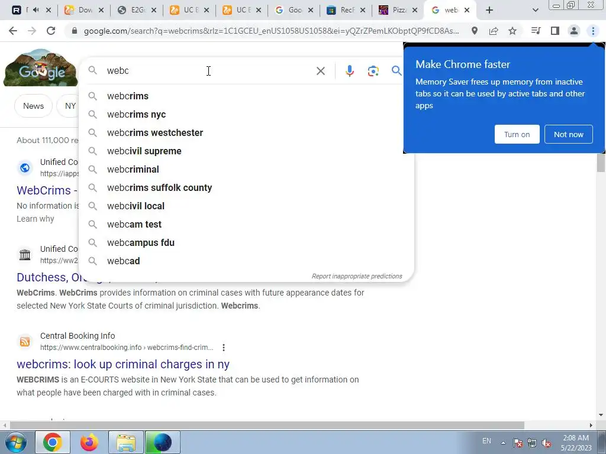Screen dimensions: 606x454
Task: Open the 'WebCrims' search result
Action: 47,190
